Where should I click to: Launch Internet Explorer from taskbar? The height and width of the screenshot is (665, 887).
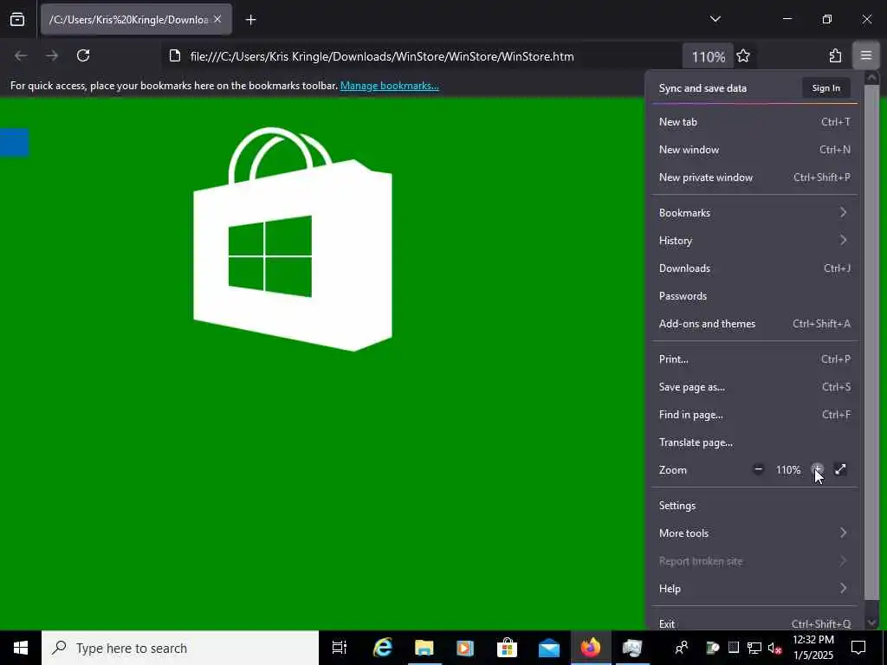click(382, 648)
